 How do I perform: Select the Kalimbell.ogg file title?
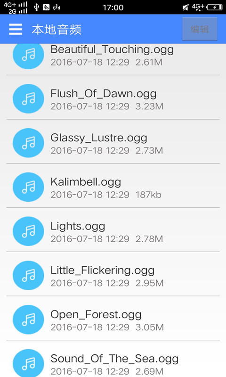click(86, 182)
